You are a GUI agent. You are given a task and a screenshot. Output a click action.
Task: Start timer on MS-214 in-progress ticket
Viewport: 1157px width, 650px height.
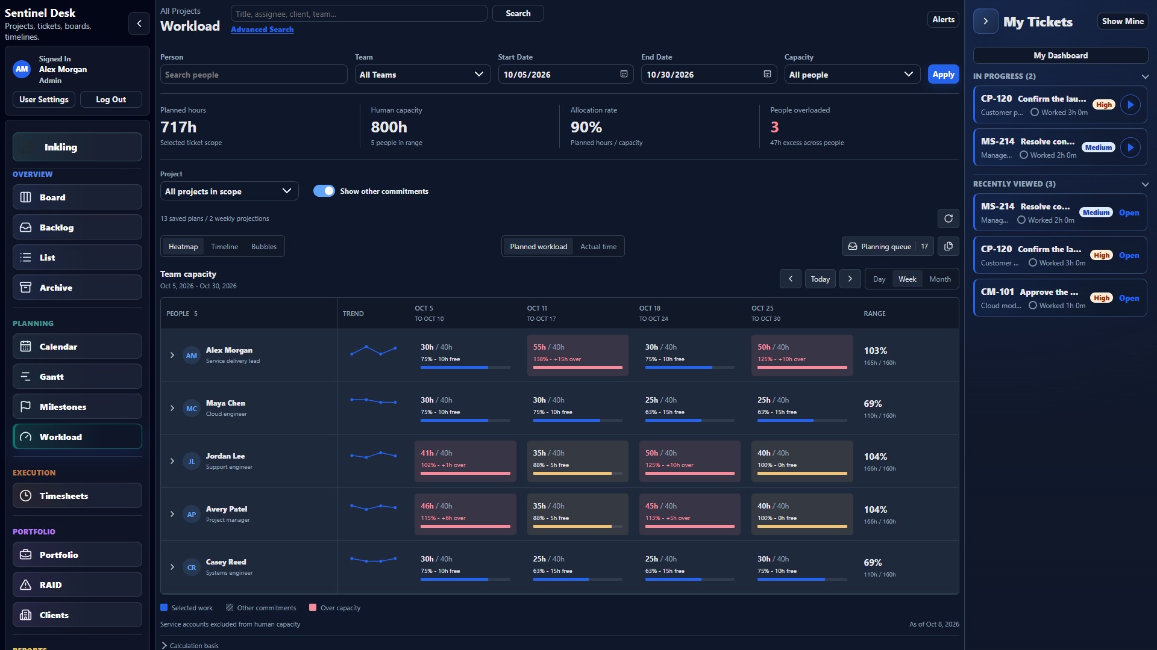(1130, 147)
